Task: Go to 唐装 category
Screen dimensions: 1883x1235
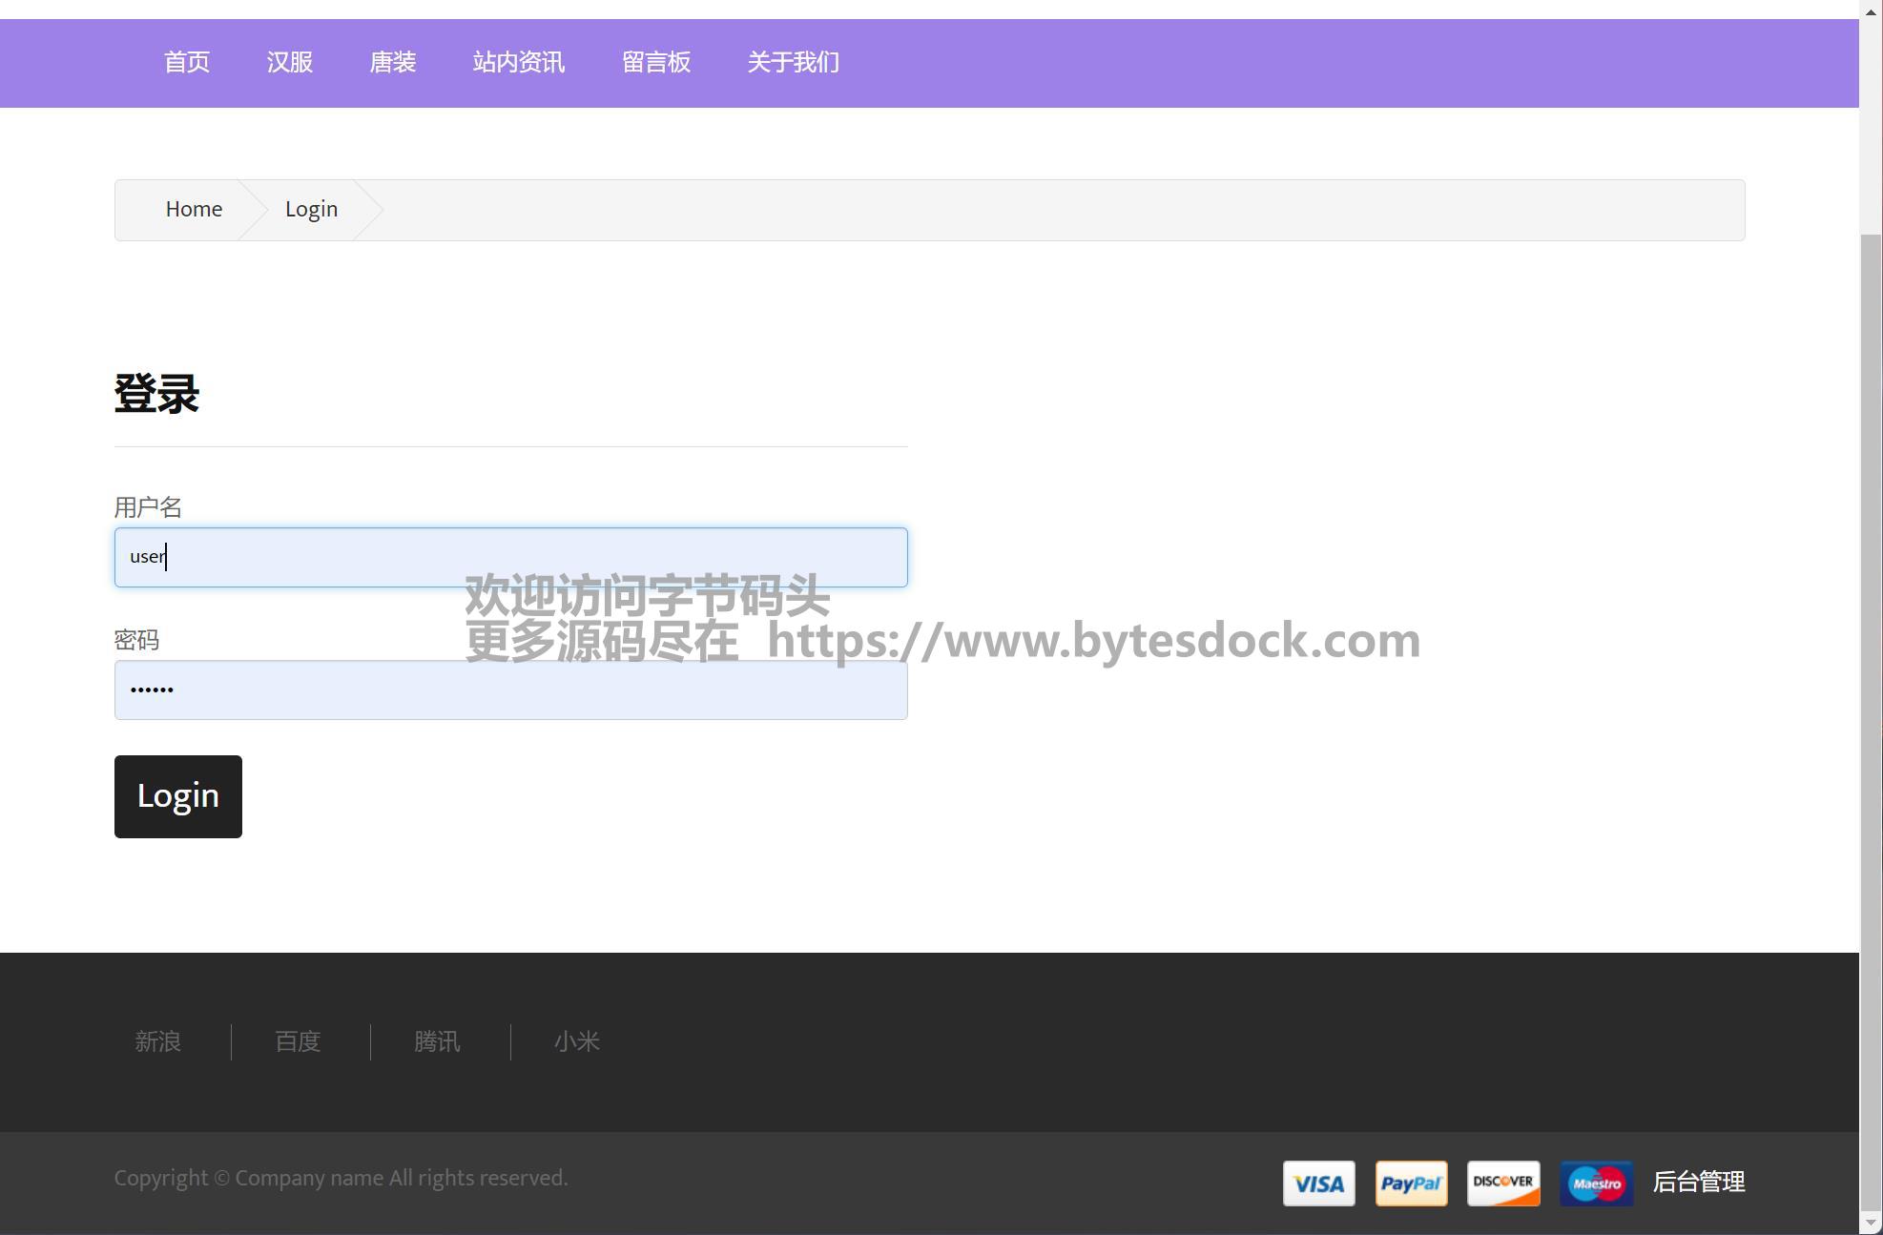Action: coord(393,63)
